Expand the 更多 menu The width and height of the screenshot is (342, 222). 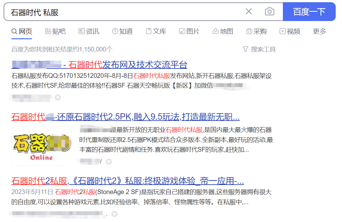pos(319,31)
